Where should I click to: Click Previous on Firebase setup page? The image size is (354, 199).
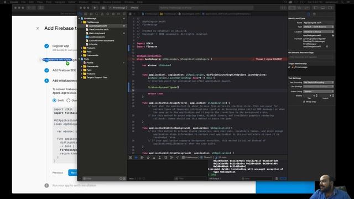pyautogui.click(x=58, y=172)
